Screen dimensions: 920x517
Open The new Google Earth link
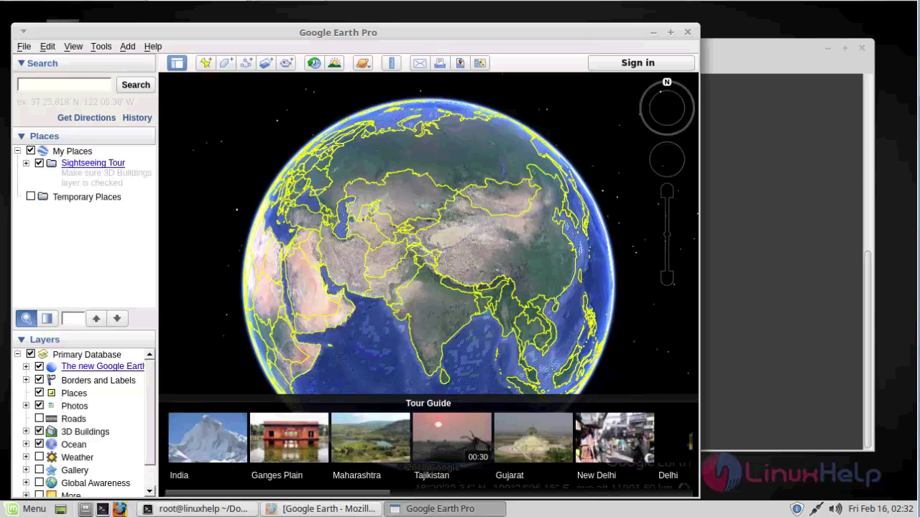(x=103, y=366)
